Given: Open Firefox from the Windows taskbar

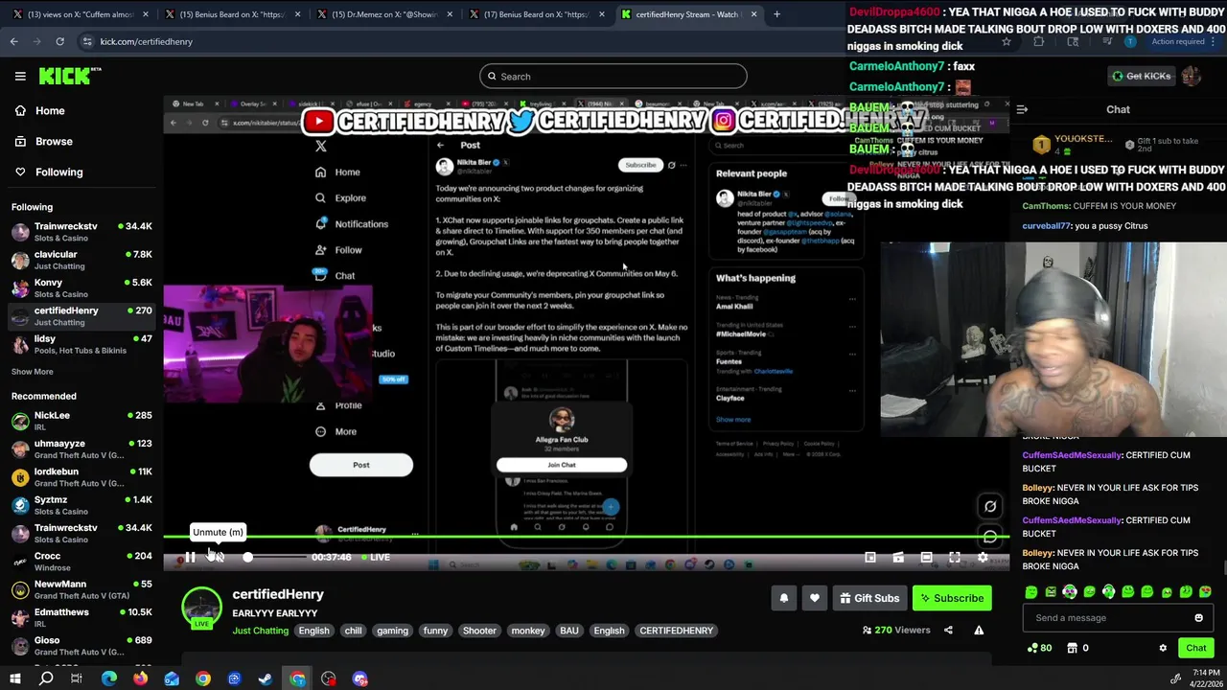Looking at the screenshot, I should coord(140,678).
